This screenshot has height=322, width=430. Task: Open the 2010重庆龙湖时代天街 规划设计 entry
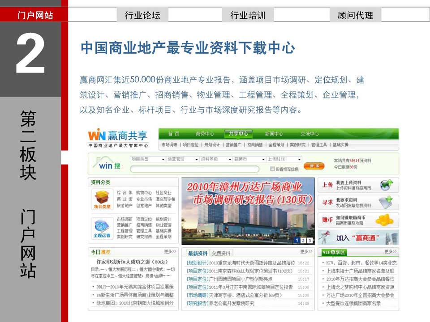coord(241,263)
